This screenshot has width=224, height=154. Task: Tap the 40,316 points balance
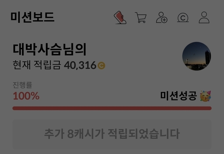80,65
